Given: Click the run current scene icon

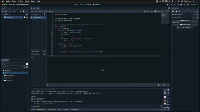Looking at the screenshot, I should coord(181,5).
